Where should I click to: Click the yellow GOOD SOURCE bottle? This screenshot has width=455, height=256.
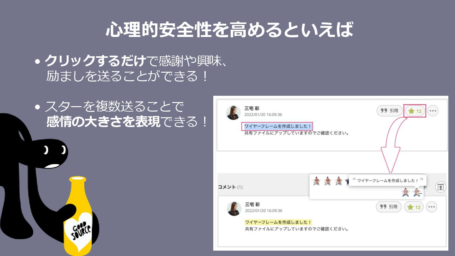[78, 216]
